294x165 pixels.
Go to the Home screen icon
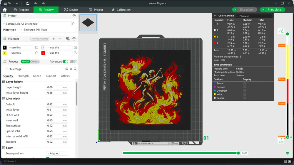(x=5, y=10)
